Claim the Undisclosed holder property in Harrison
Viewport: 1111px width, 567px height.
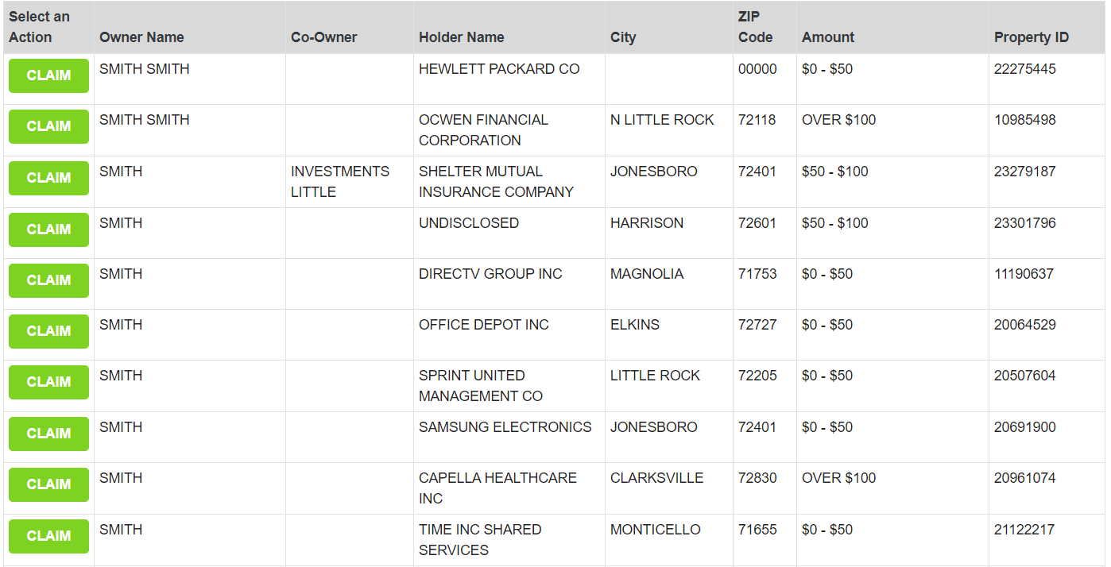click(x=48, y=229)
